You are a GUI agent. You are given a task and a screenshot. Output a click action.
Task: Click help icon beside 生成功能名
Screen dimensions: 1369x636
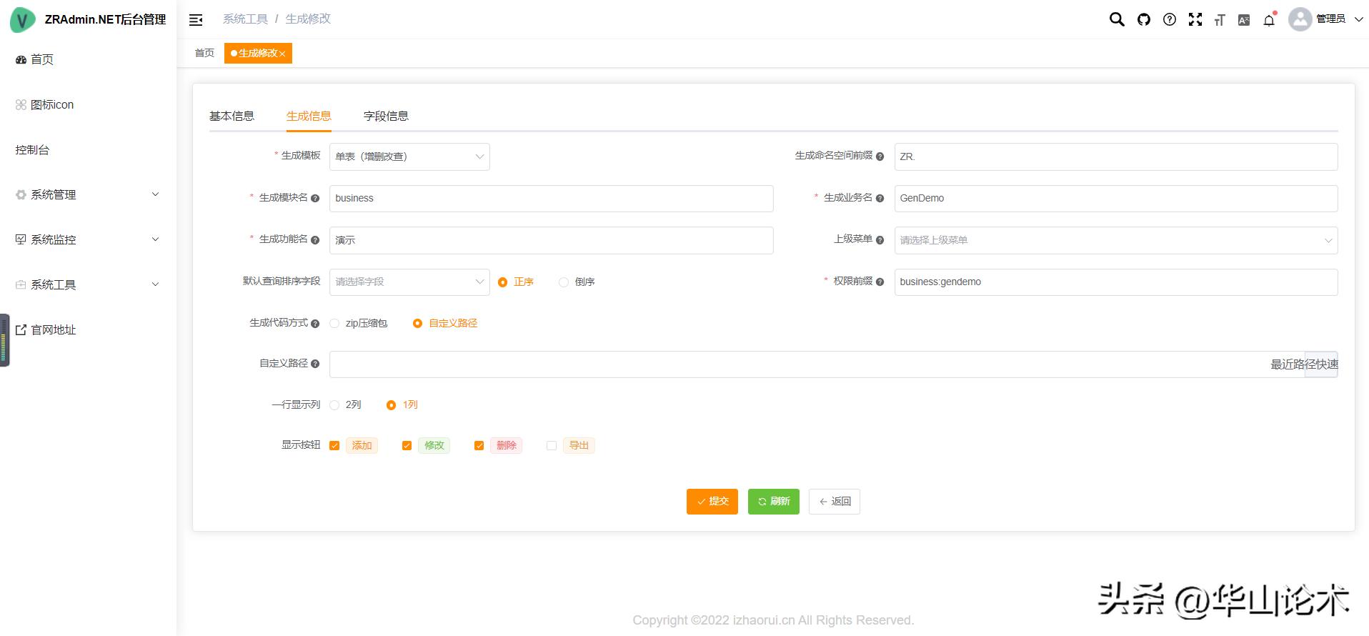pos(315,240)
